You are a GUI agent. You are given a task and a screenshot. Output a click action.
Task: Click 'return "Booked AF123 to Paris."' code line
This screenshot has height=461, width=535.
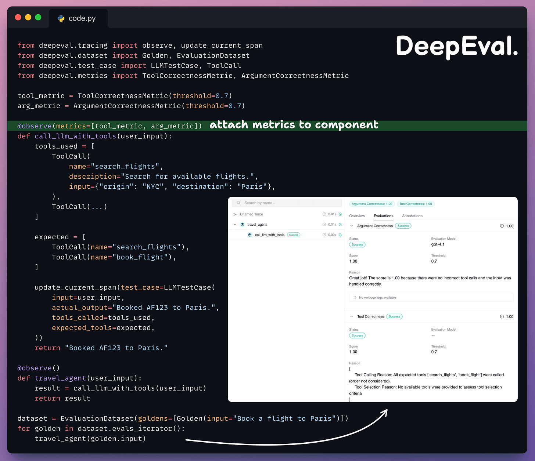coord(101,348)
